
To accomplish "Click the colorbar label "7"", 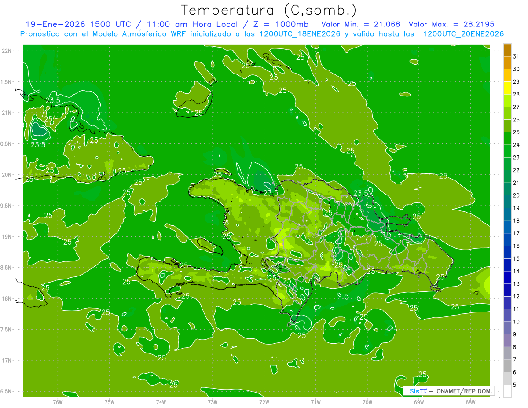I will pyautogui.click(x=515, y=360).
